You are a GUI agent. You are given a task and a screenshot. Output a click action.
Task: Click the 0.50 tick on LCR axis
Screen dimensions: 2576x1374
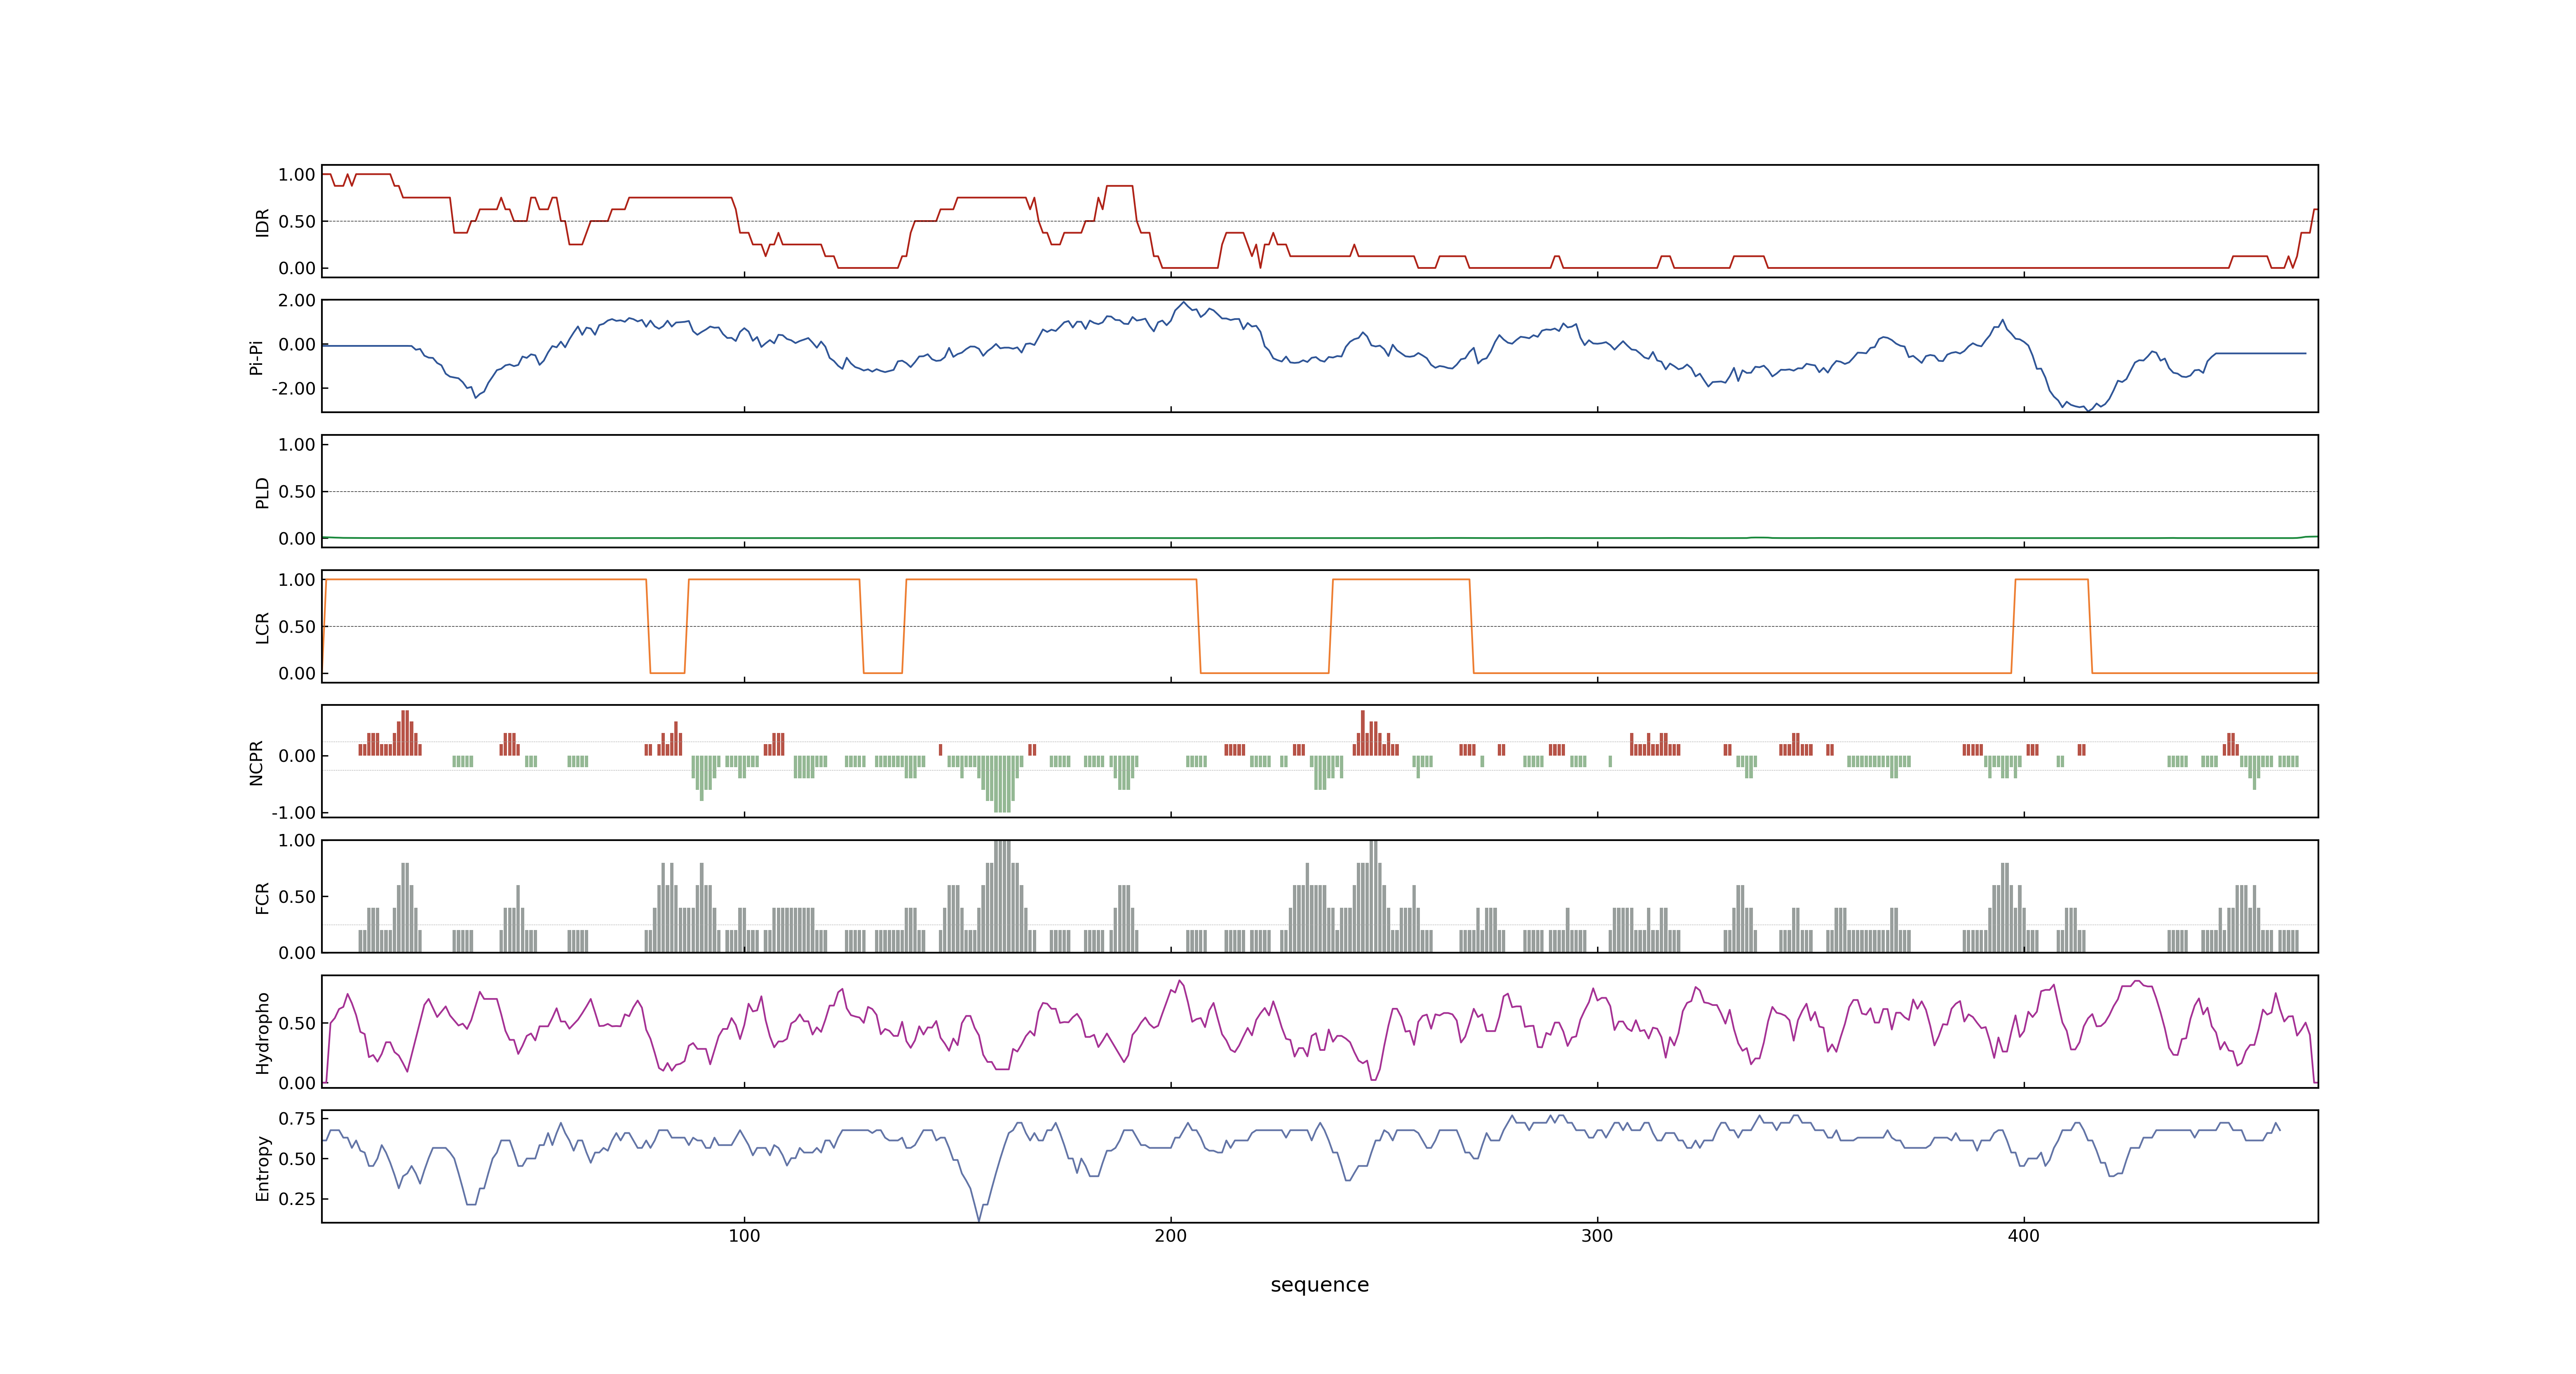pyautogui.click(x=297, y=626)
